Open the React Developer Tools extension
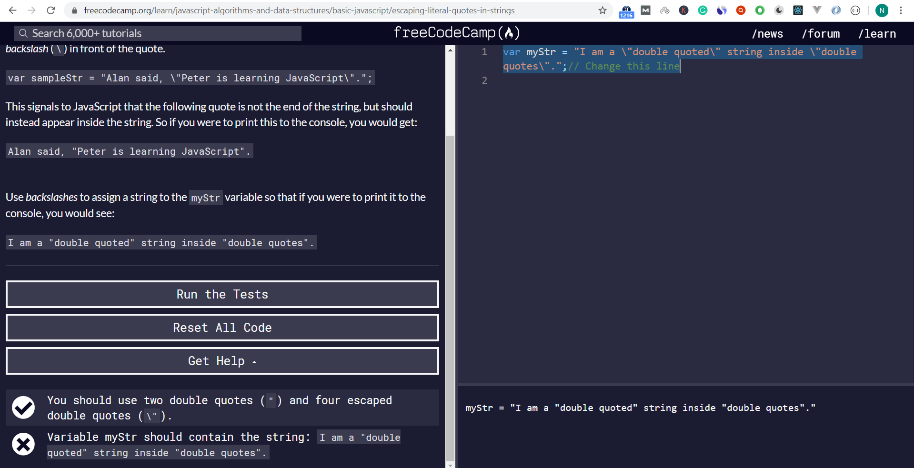This screenshot has height=468, width=914. pyautogui.click(x=798, y=10)
